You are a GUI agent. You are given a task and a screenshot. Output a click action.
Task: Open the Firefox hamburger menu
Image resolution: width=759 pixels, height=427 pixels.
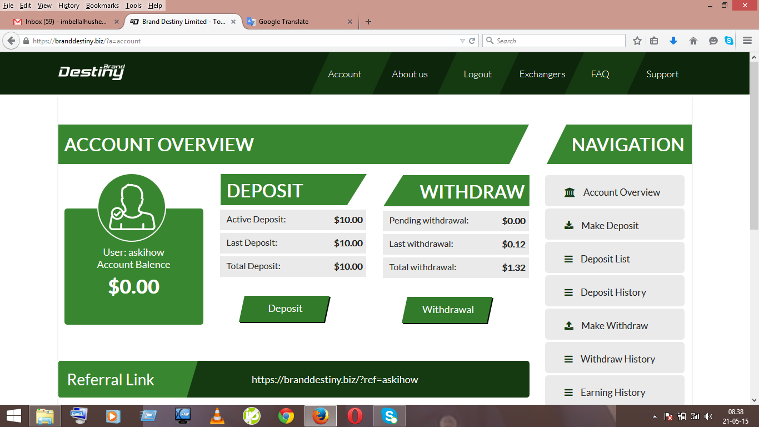tap(747, 41)
